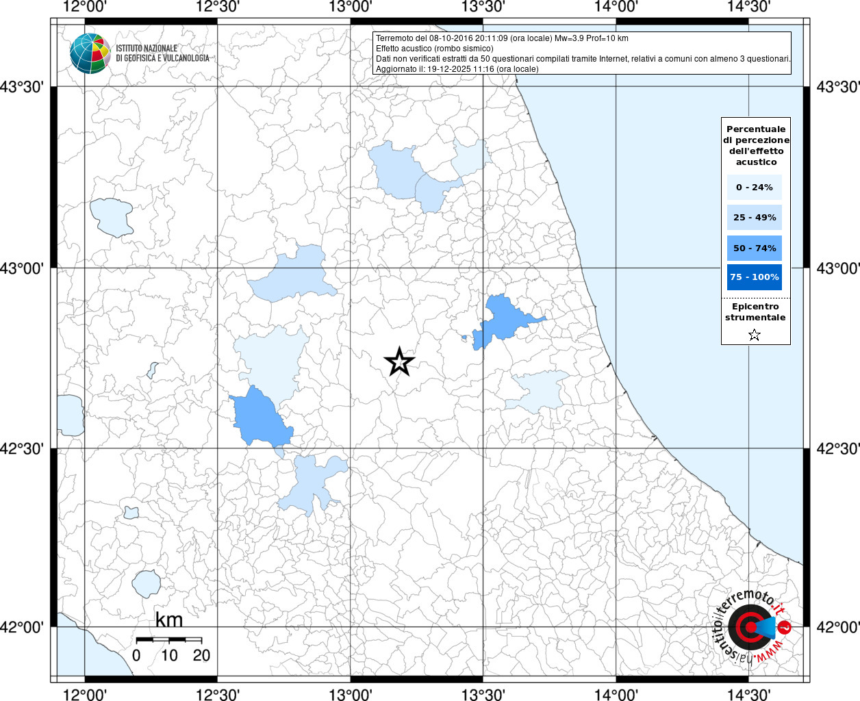The height and width of the screenshot is (701, 860).
Task: Click the light-blue municipality just below 43°00' on the west side
Action: click(296, 275)
